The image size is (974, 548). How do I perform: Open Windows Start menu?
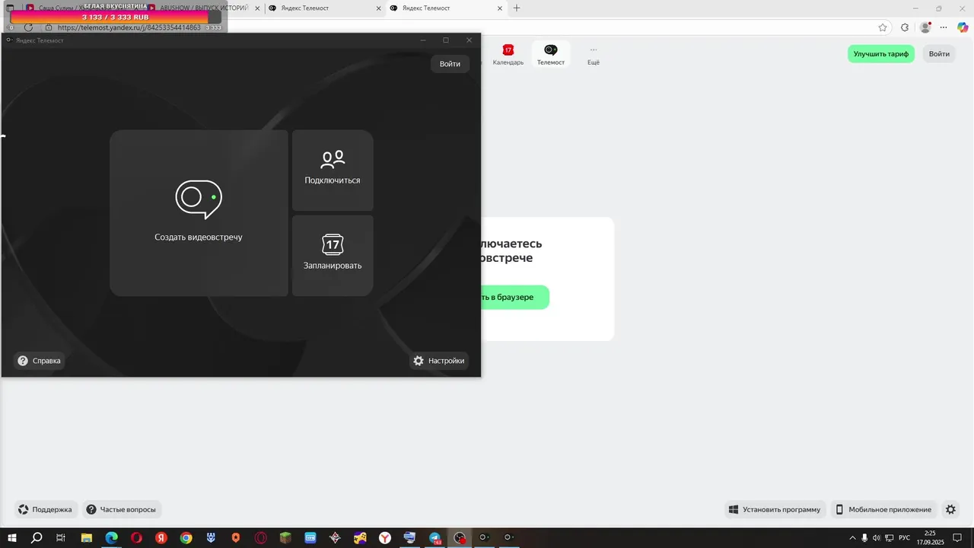[12, 538]
